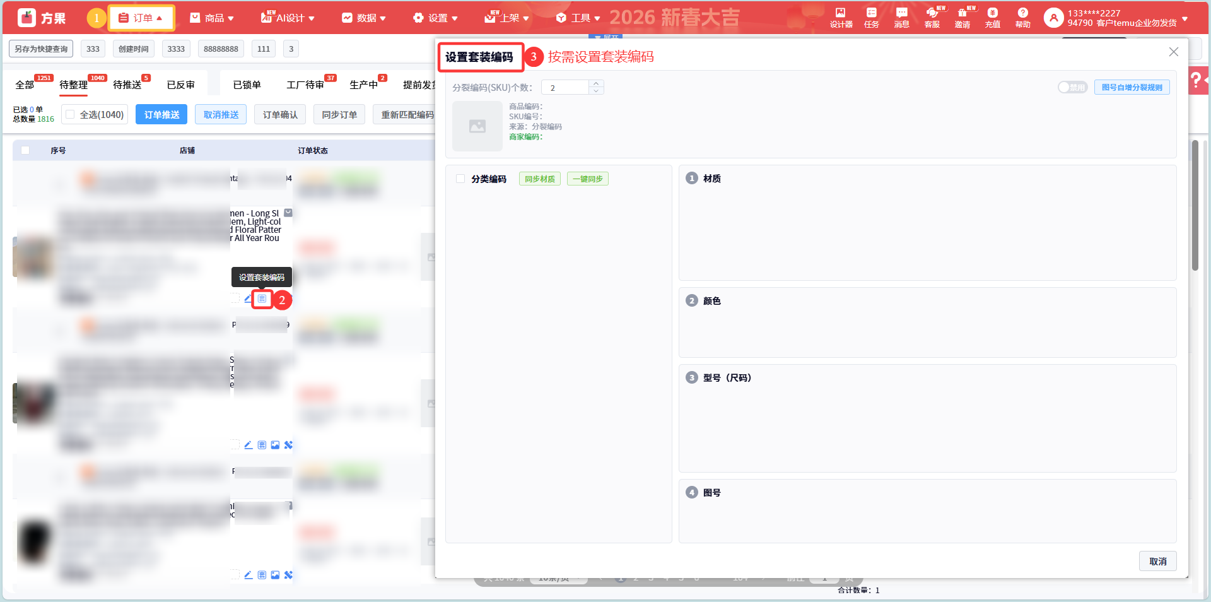Switch to the 生产中 tab
Screen dimensions: 1211x602
pyautogui.click(x=363, y=85)
